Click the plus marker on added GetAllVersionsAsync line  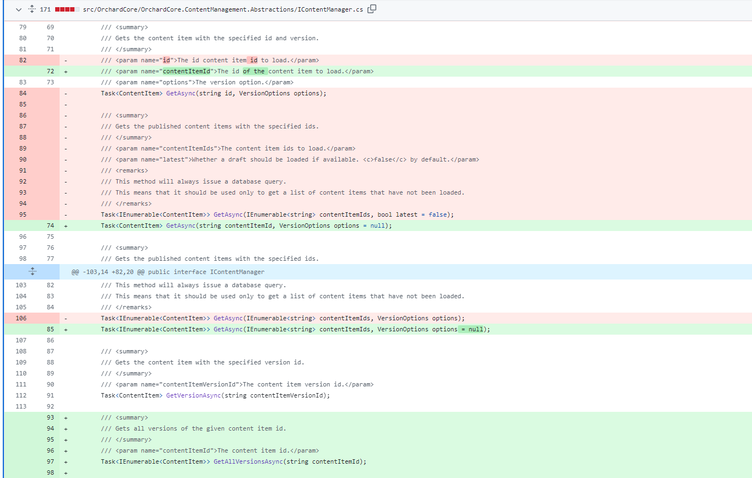pyautogui.click(x=66, y=461)
